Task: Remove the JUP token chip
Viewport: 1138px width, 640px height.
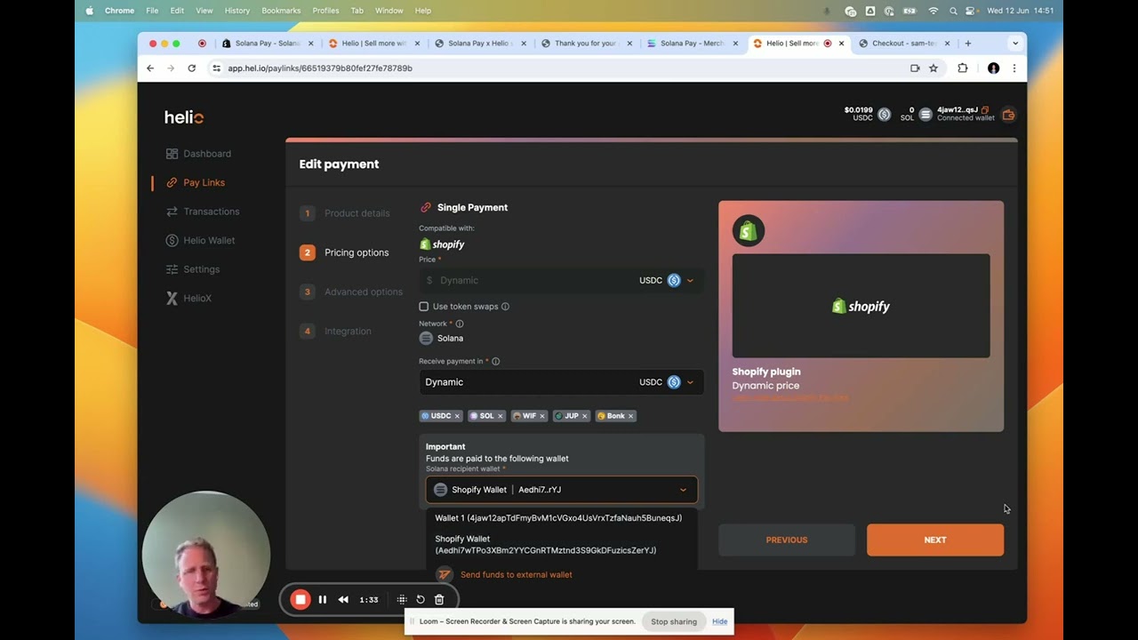Action: pyautogui.click(x=585, y=416)
